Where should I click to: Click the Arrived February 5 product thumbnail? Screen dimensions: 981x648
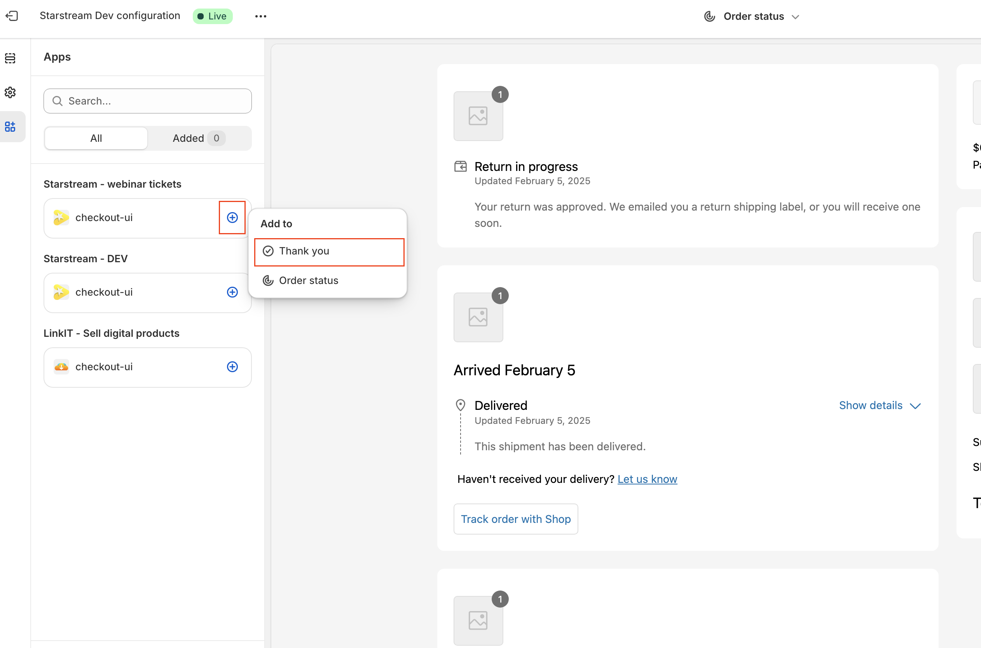[x=478, y=317]
